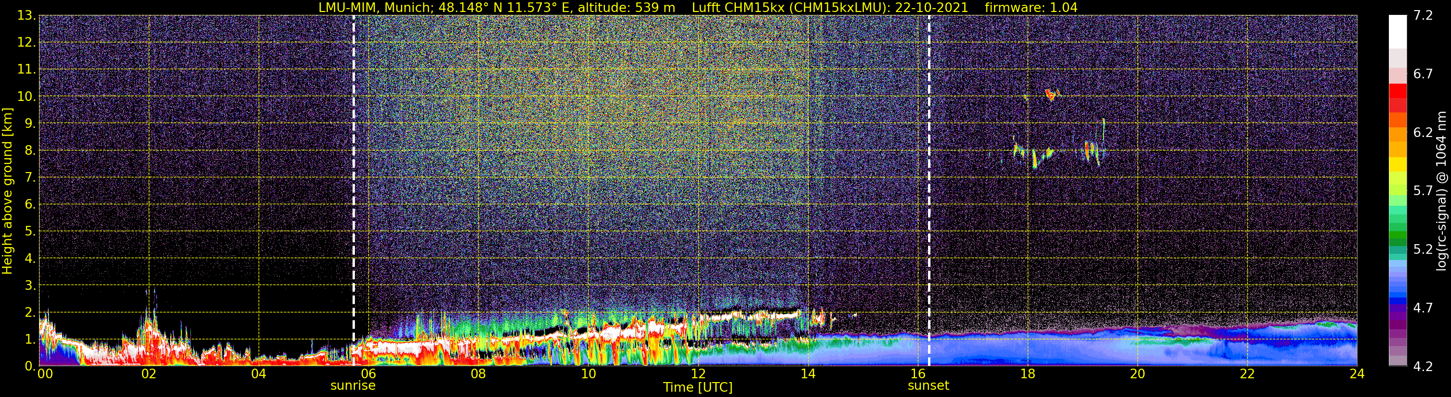Click the height axis tick label 9

30,124
